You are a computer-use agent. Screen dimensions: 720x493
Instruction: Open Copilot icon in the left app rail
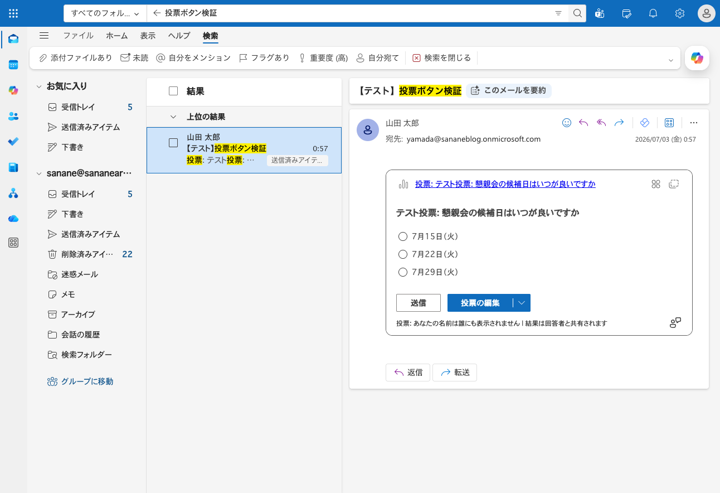(13, 90)
